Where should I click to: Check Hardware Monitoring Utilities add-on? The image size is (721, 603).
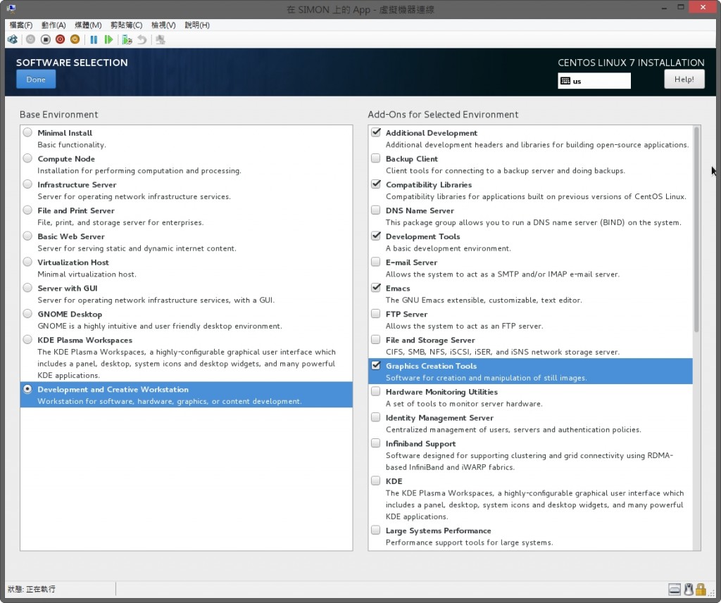tap(376, 391)
